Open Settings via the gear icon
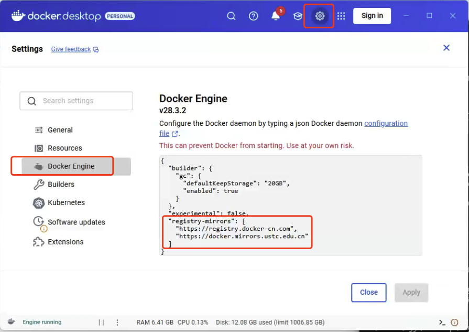 [320, 16]
